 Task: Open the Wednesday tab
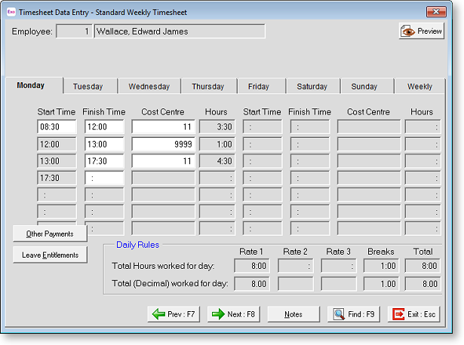[x=149, y=87]
